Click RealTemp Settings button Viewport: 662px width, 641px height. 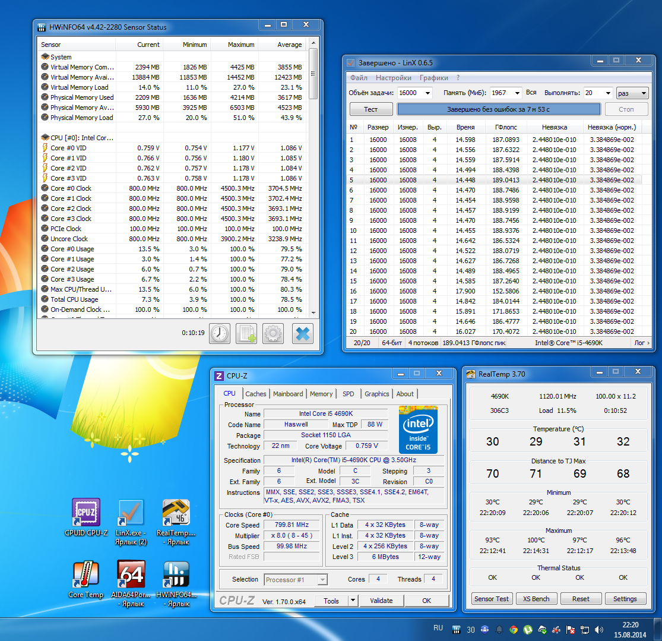(x=625, y=599)
